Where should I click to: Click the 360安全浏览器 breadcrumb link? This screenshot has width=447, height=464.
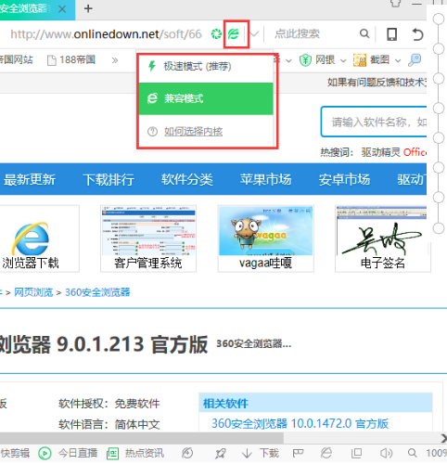[x=97, y=292]
